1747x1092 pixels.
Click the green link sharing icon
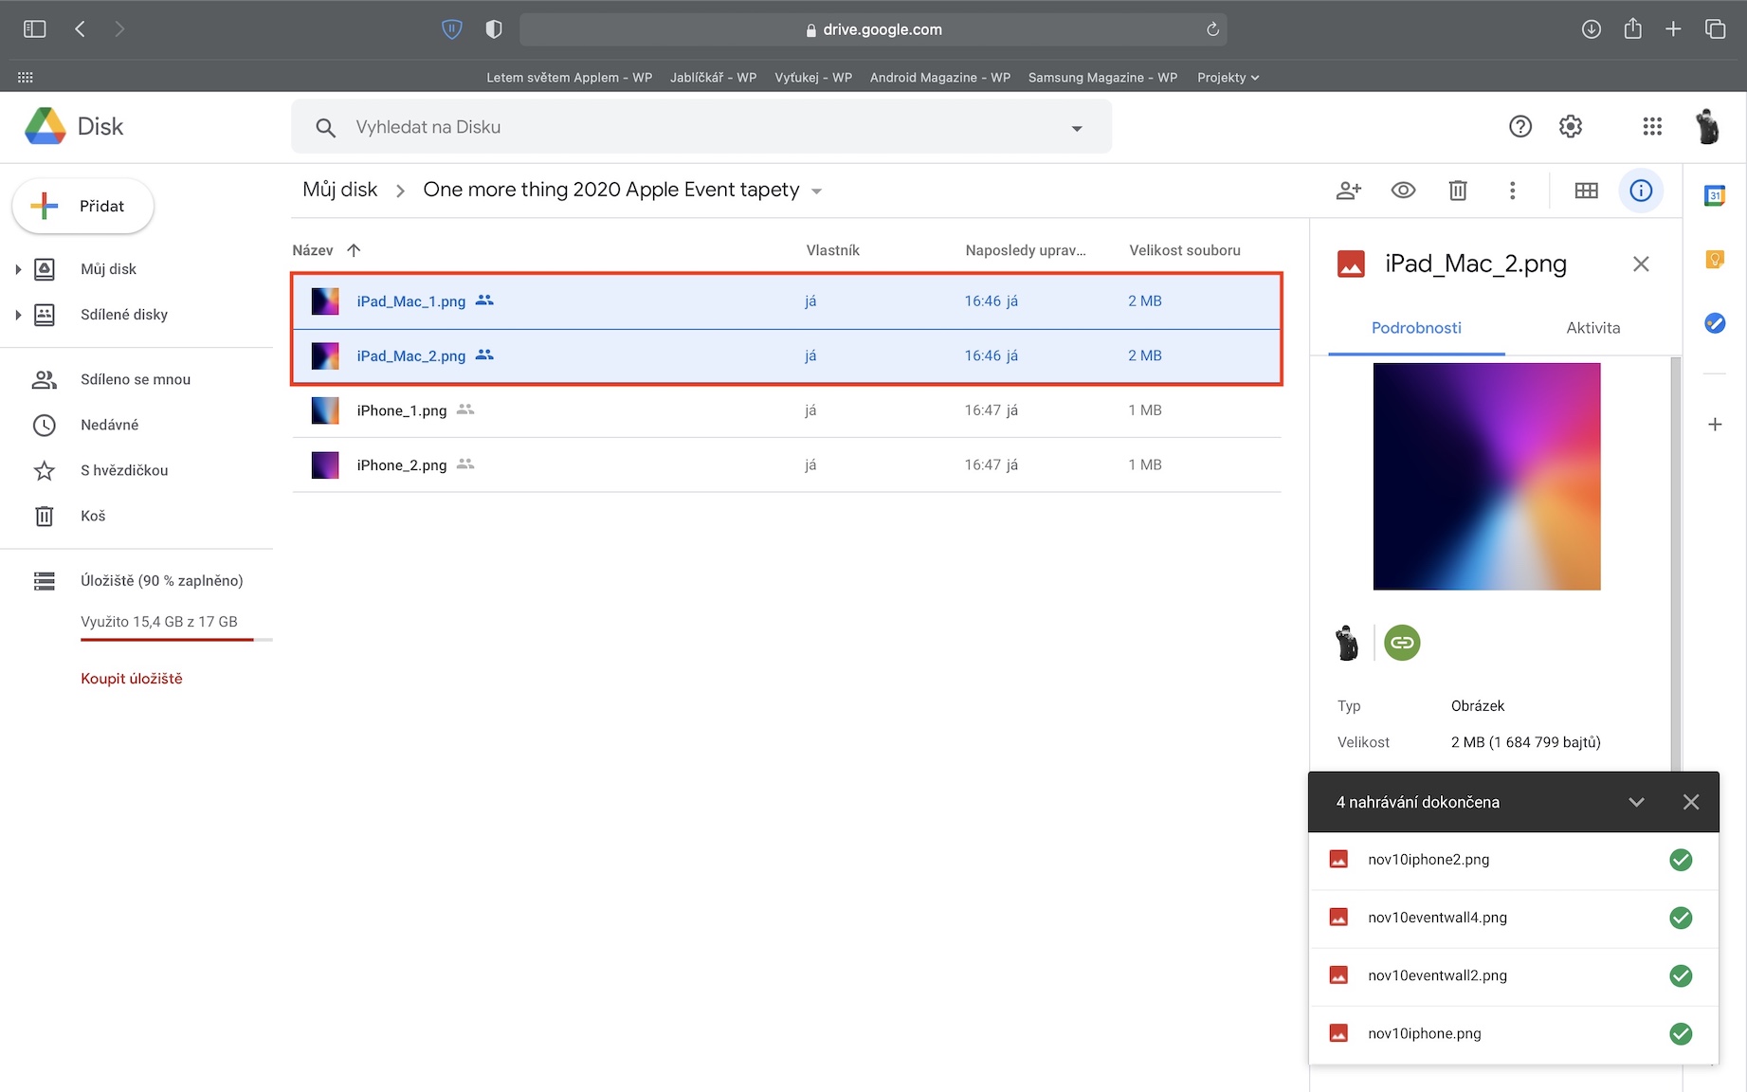tap(1402, 643)
